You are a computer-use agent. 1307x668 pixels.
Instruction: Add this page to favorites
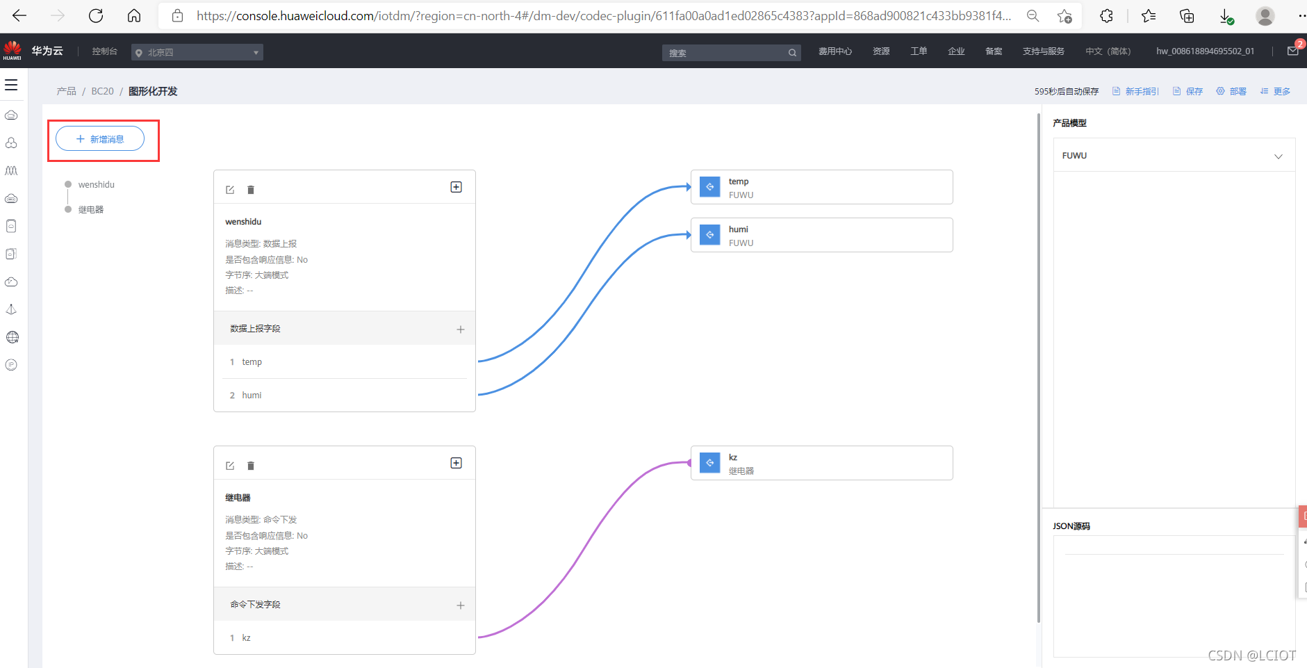1064,15
